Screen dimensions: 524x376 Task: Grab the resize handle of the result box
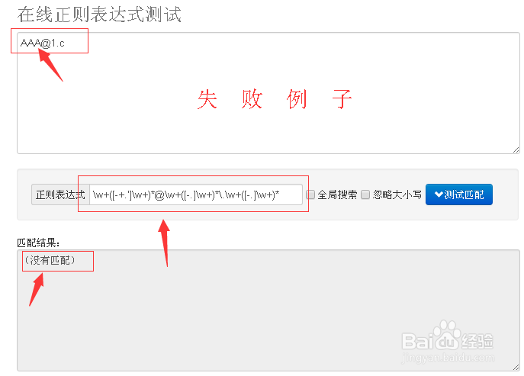coord(516,368)
